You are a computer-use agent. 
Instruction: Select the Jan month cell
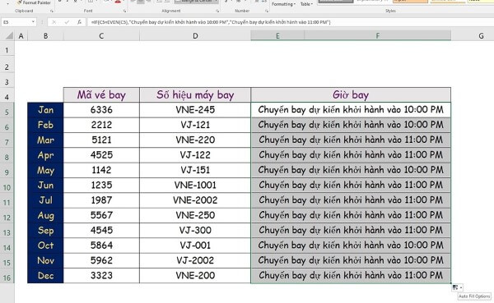point(45,110)
